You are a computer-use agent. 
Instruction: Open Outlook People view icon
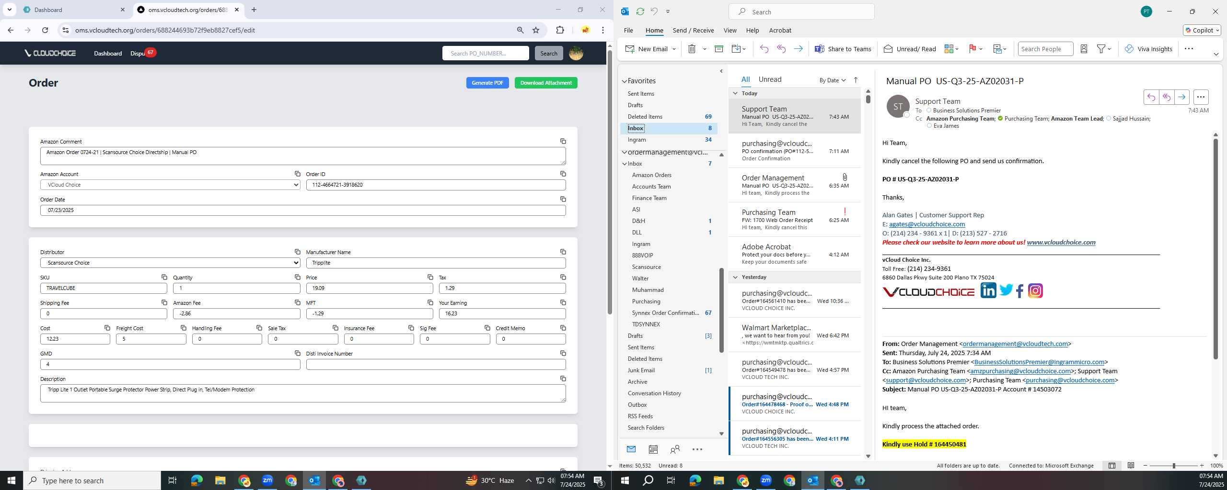(675, 449)
